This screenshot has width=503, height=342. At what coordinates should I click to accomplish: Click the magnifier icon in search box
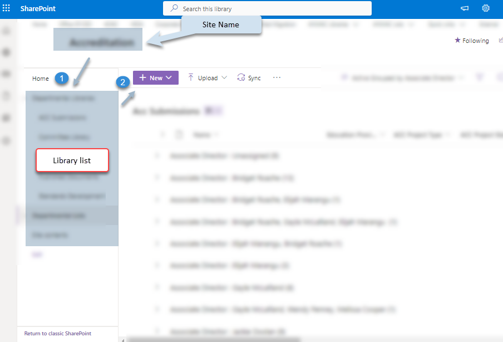tap(174, 8)
